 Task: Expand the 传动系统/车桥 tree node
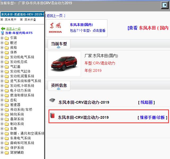tap(2, 109)
